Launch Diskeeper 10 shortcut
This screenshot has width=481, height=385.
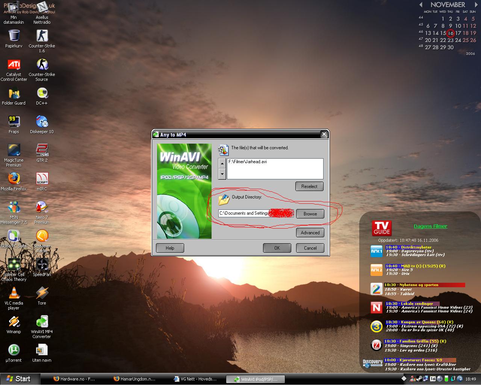(42, 124)
